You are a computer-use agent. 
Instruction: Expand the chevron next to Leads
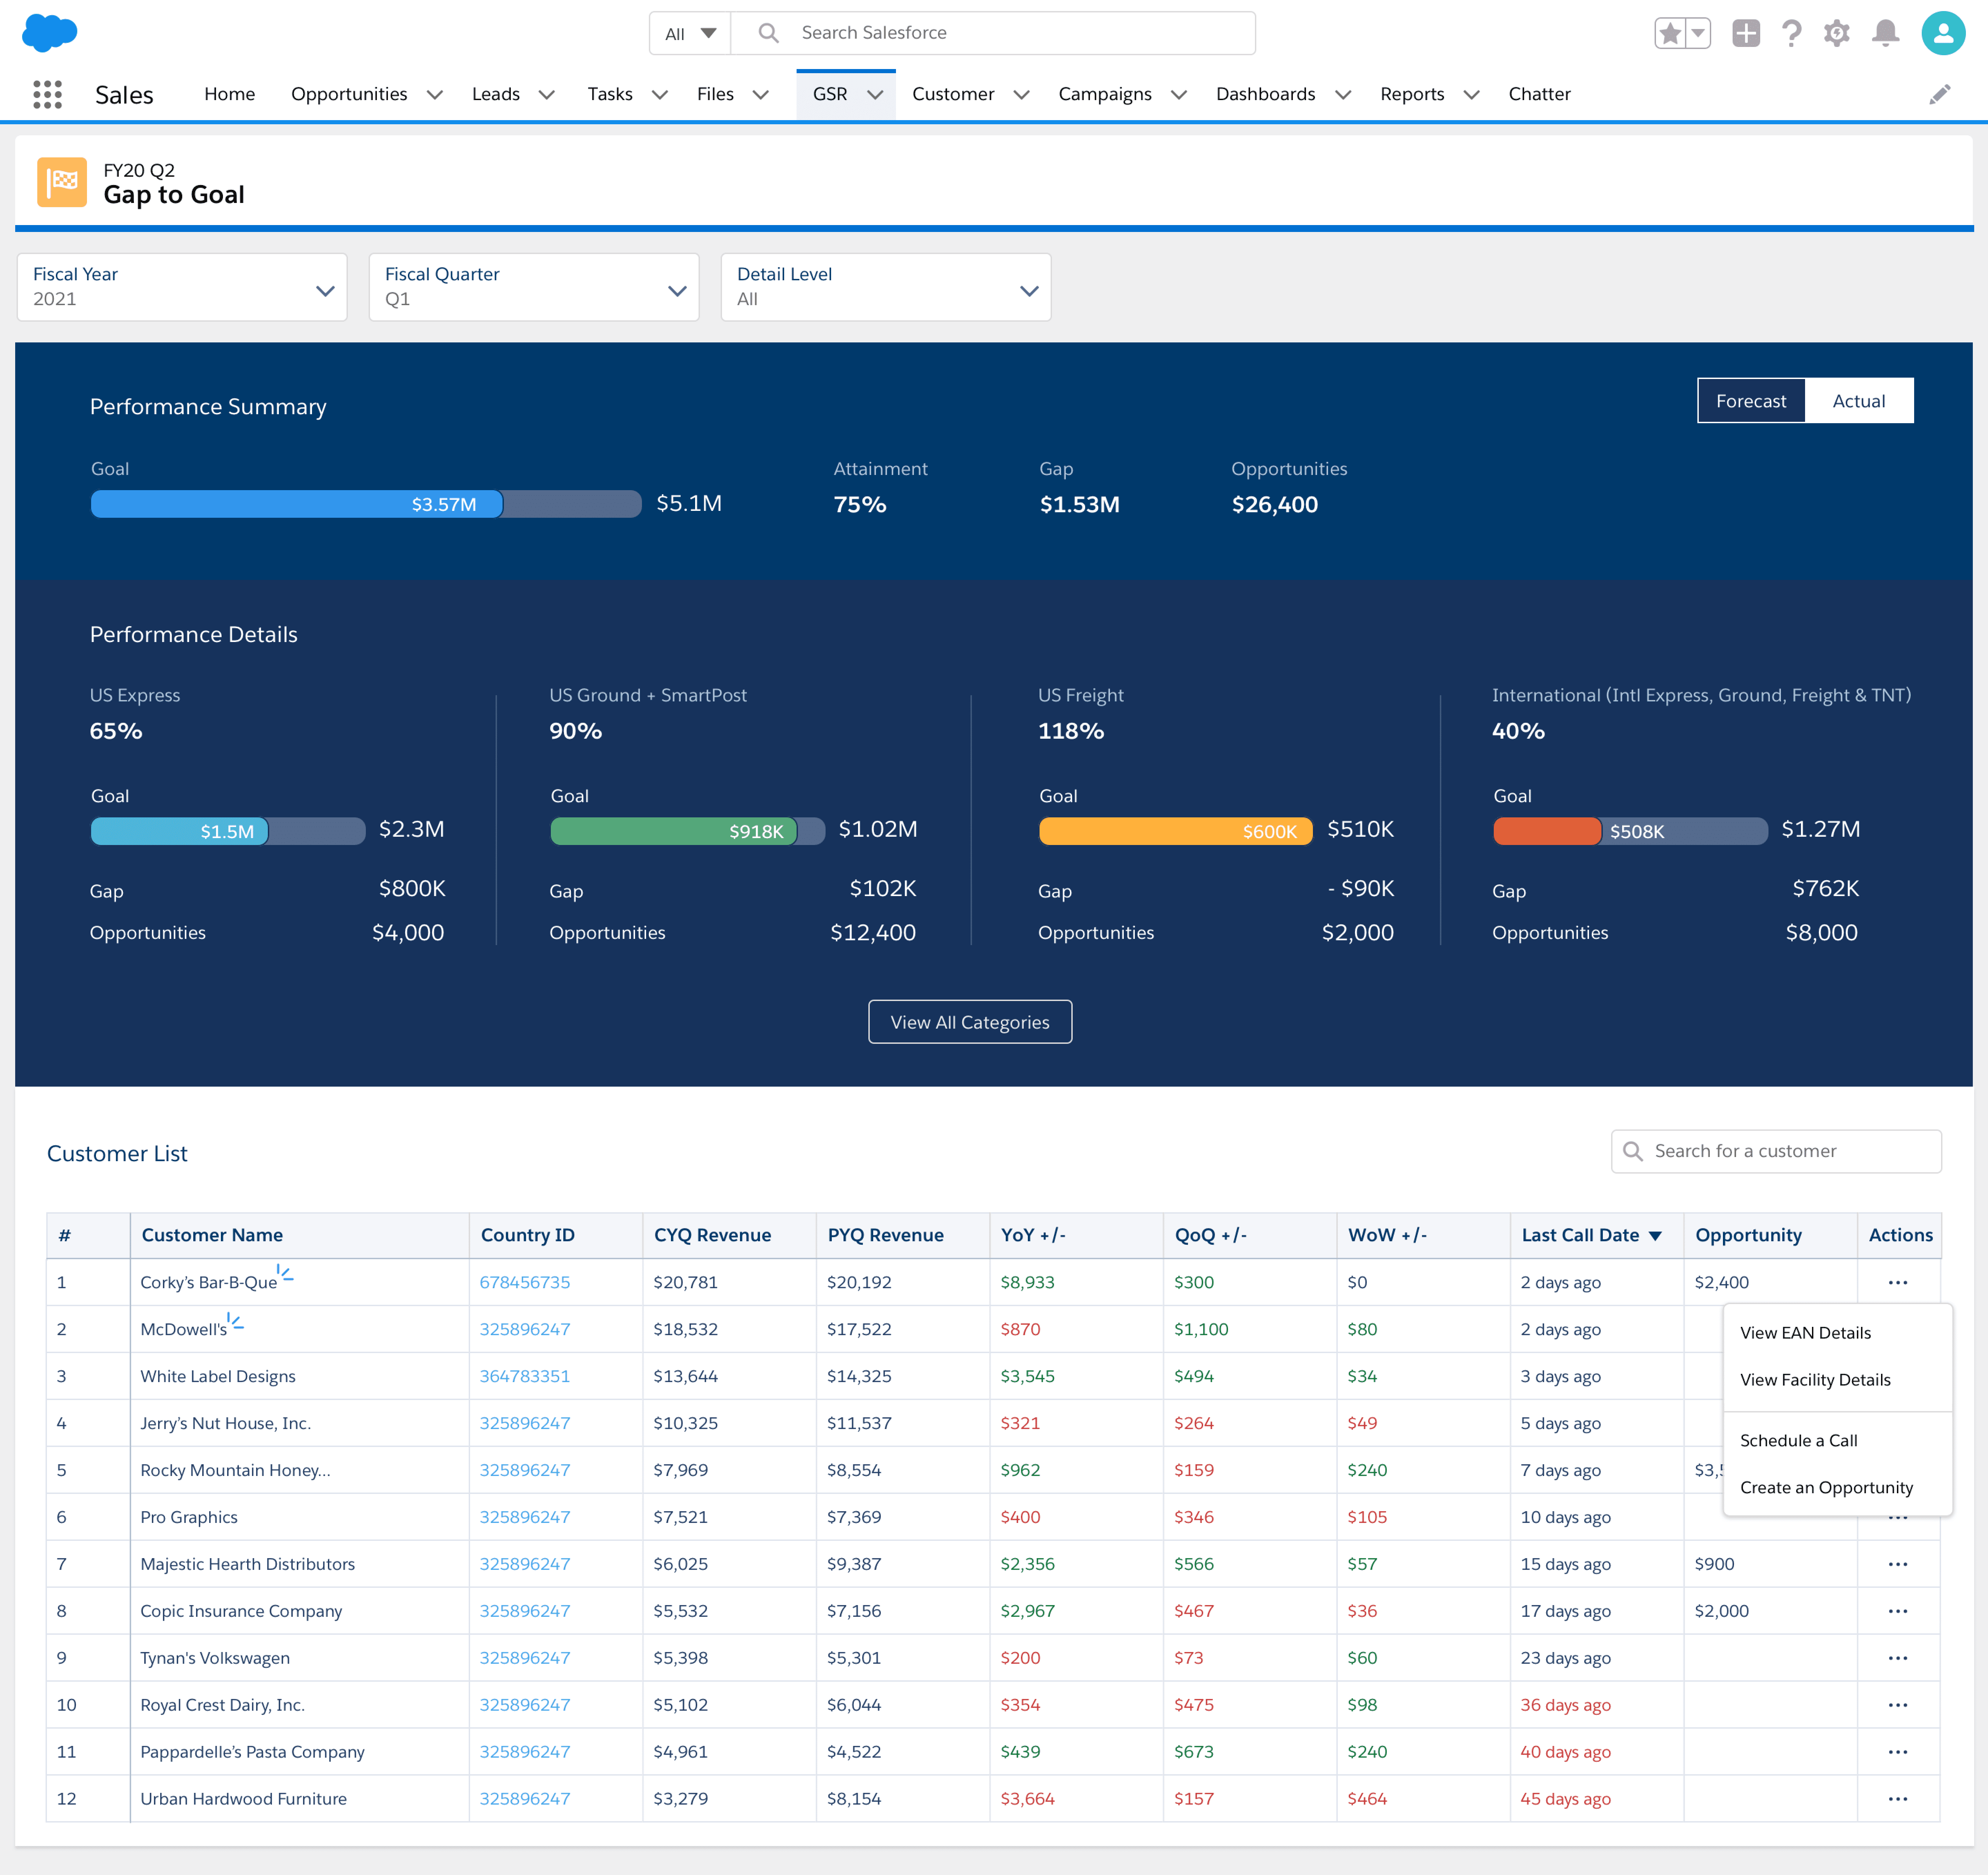(547, 95)
